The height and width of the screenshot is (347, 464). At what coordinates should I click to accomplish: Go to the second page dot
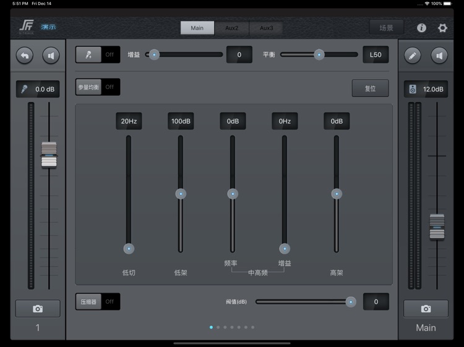[218, 327]
